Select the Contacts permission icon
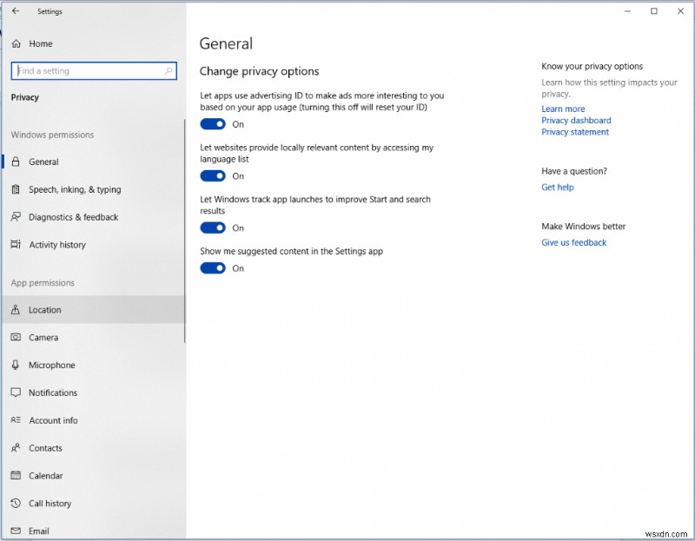 tap(17, 448)
